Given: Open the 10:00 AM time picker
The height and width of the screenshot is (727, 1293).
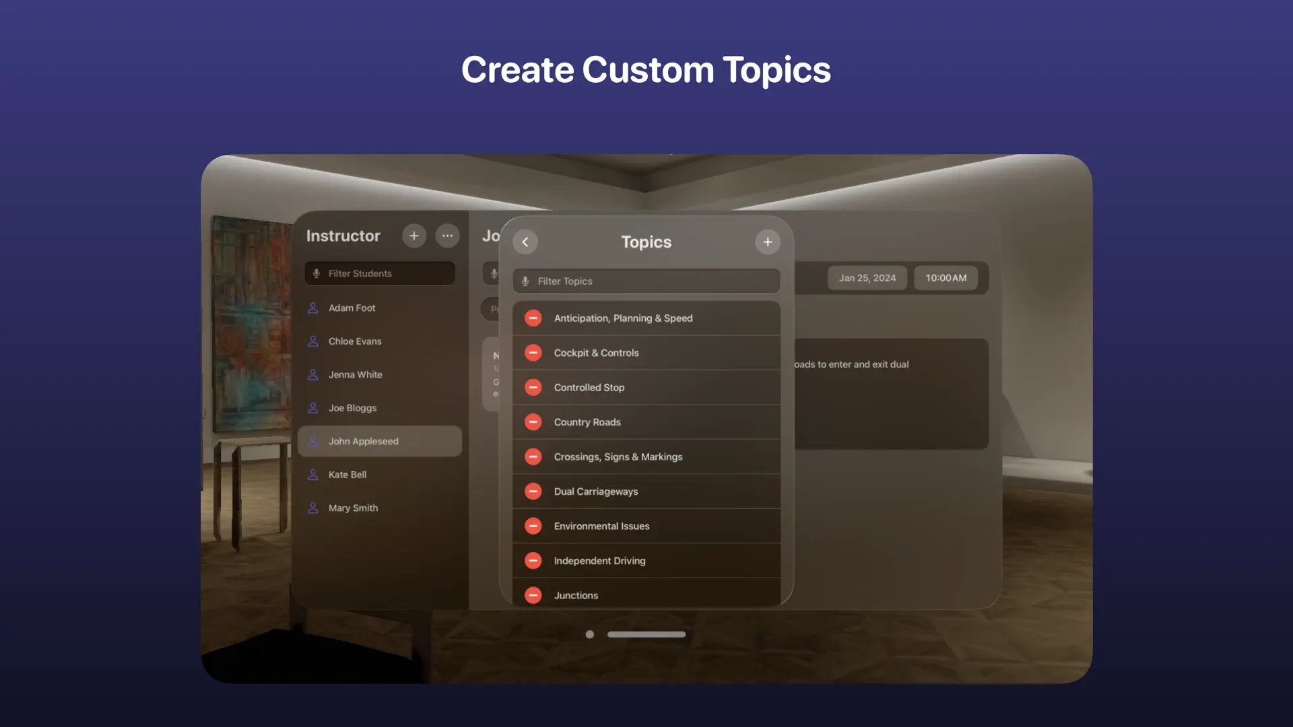Looking at the screenshot, I should [x=946, y=277].
